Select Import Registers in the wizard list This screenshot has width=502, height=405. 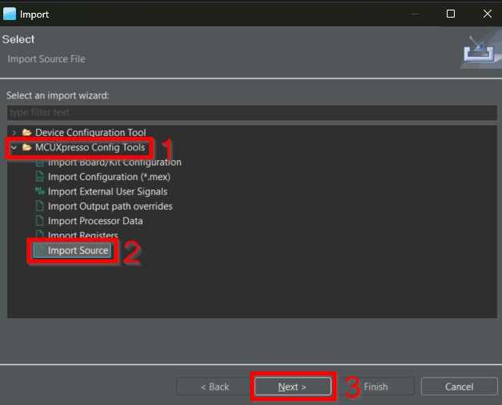[x=82, y=236]
